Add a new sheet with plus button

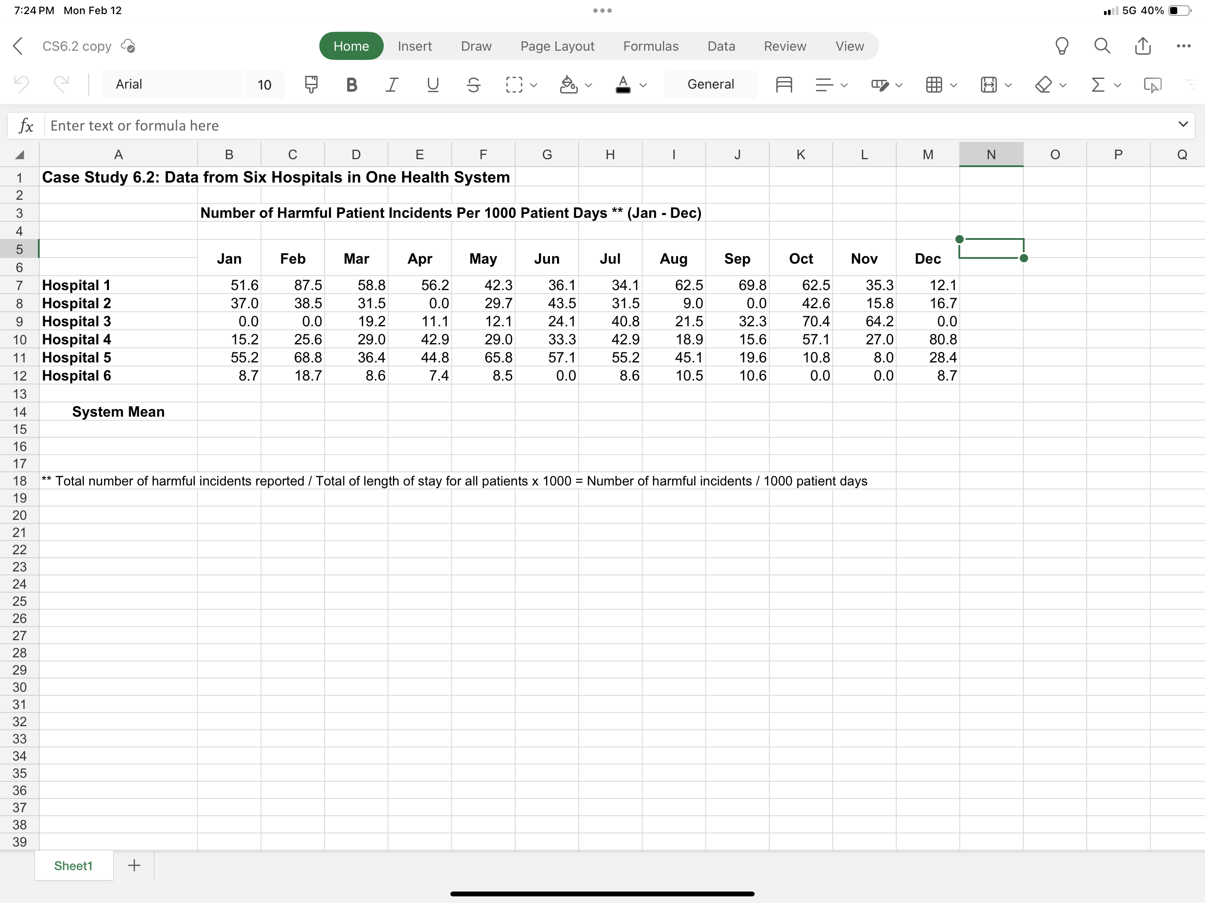tap(134, 866)
